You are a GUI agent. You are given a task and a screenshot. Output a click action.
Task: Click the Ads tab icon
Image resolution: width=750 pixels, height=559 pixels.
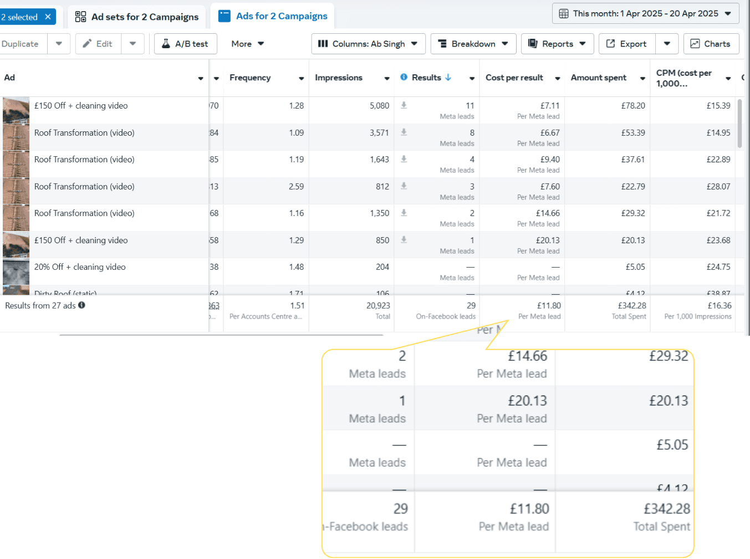click(x=225, y=16)
